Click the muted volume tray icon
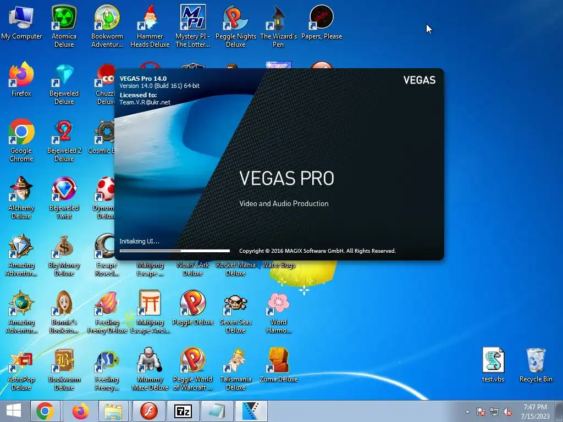This screenshot has width=563, height=422. point(507,412)
